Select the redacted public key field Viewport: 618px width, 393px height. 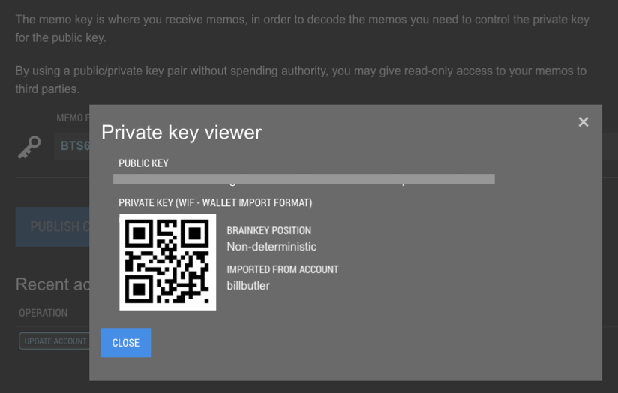pyautogui.click(x=304, y=179)
